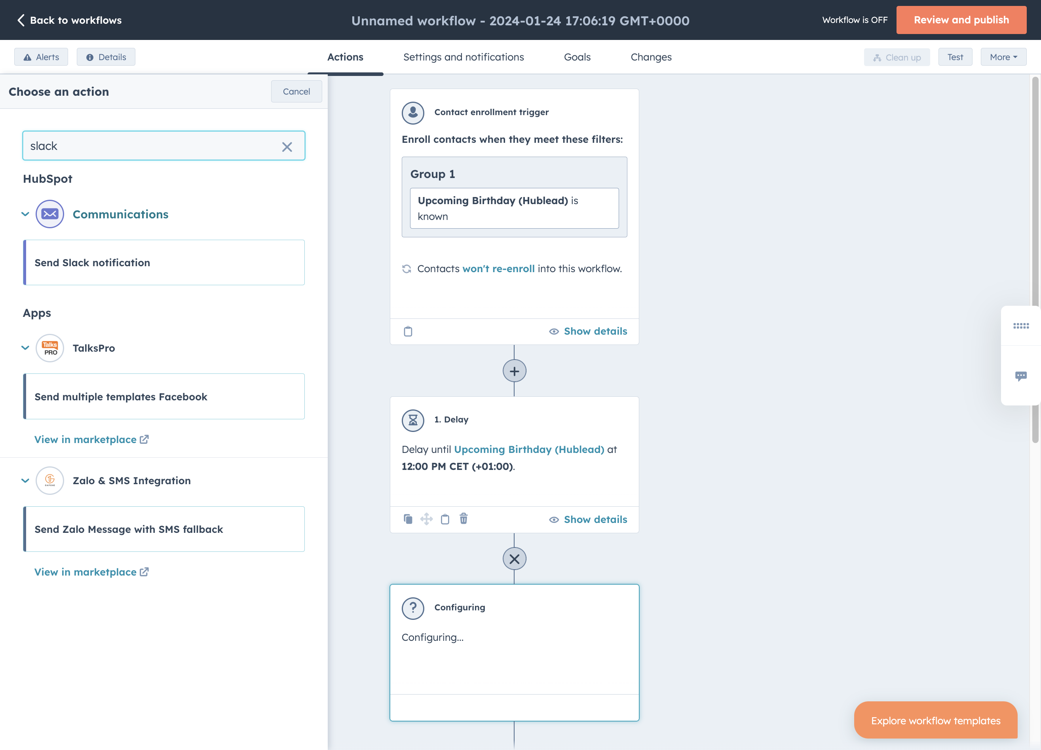Image resolution: width=1041 pixels, height=750 pixels.
Task: Click the Test button
Action: pyautogui.click(x=955, y=57)
